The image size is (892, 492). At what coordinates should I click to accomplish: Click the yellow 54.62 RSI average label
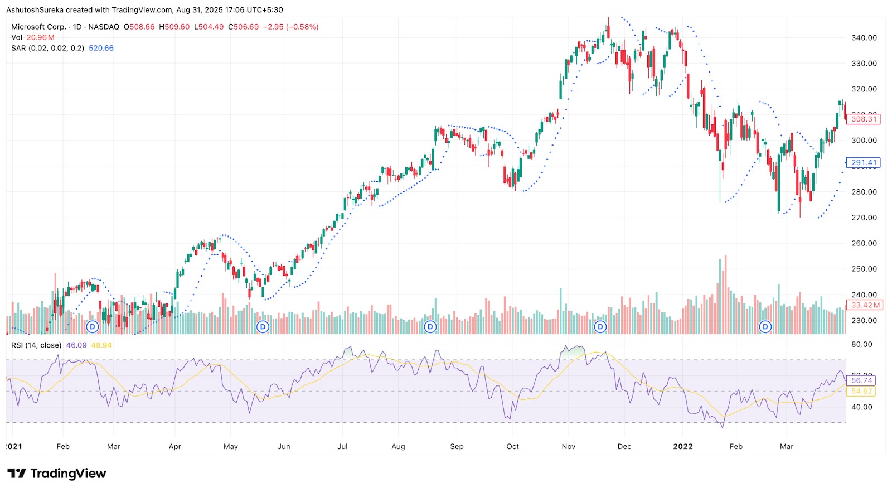pyautogui.click(x=861, y=391)
